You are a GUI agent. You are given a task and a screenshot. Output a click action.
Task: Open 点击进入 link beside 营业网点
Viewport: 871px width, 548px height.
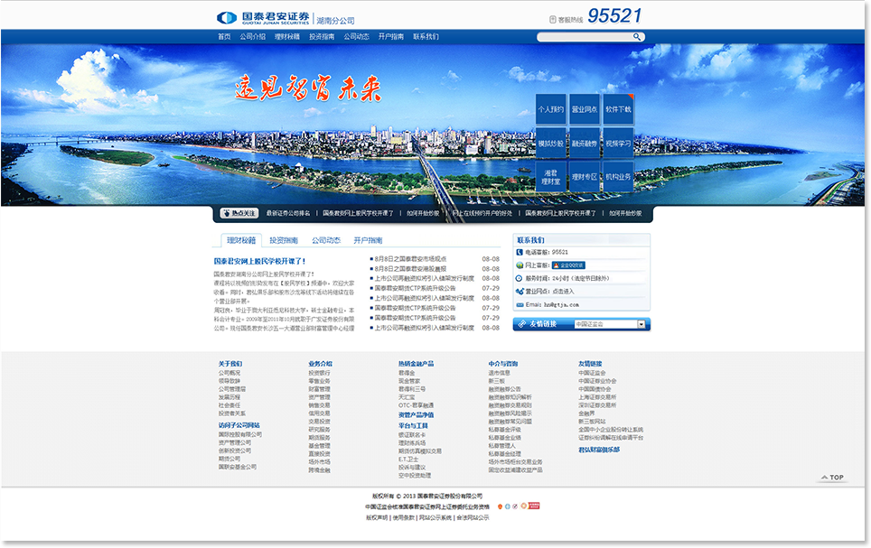(x=563, y=292)
